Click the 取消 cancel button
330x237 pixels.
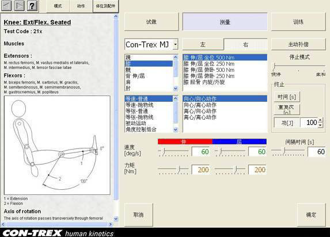point(138,215)
